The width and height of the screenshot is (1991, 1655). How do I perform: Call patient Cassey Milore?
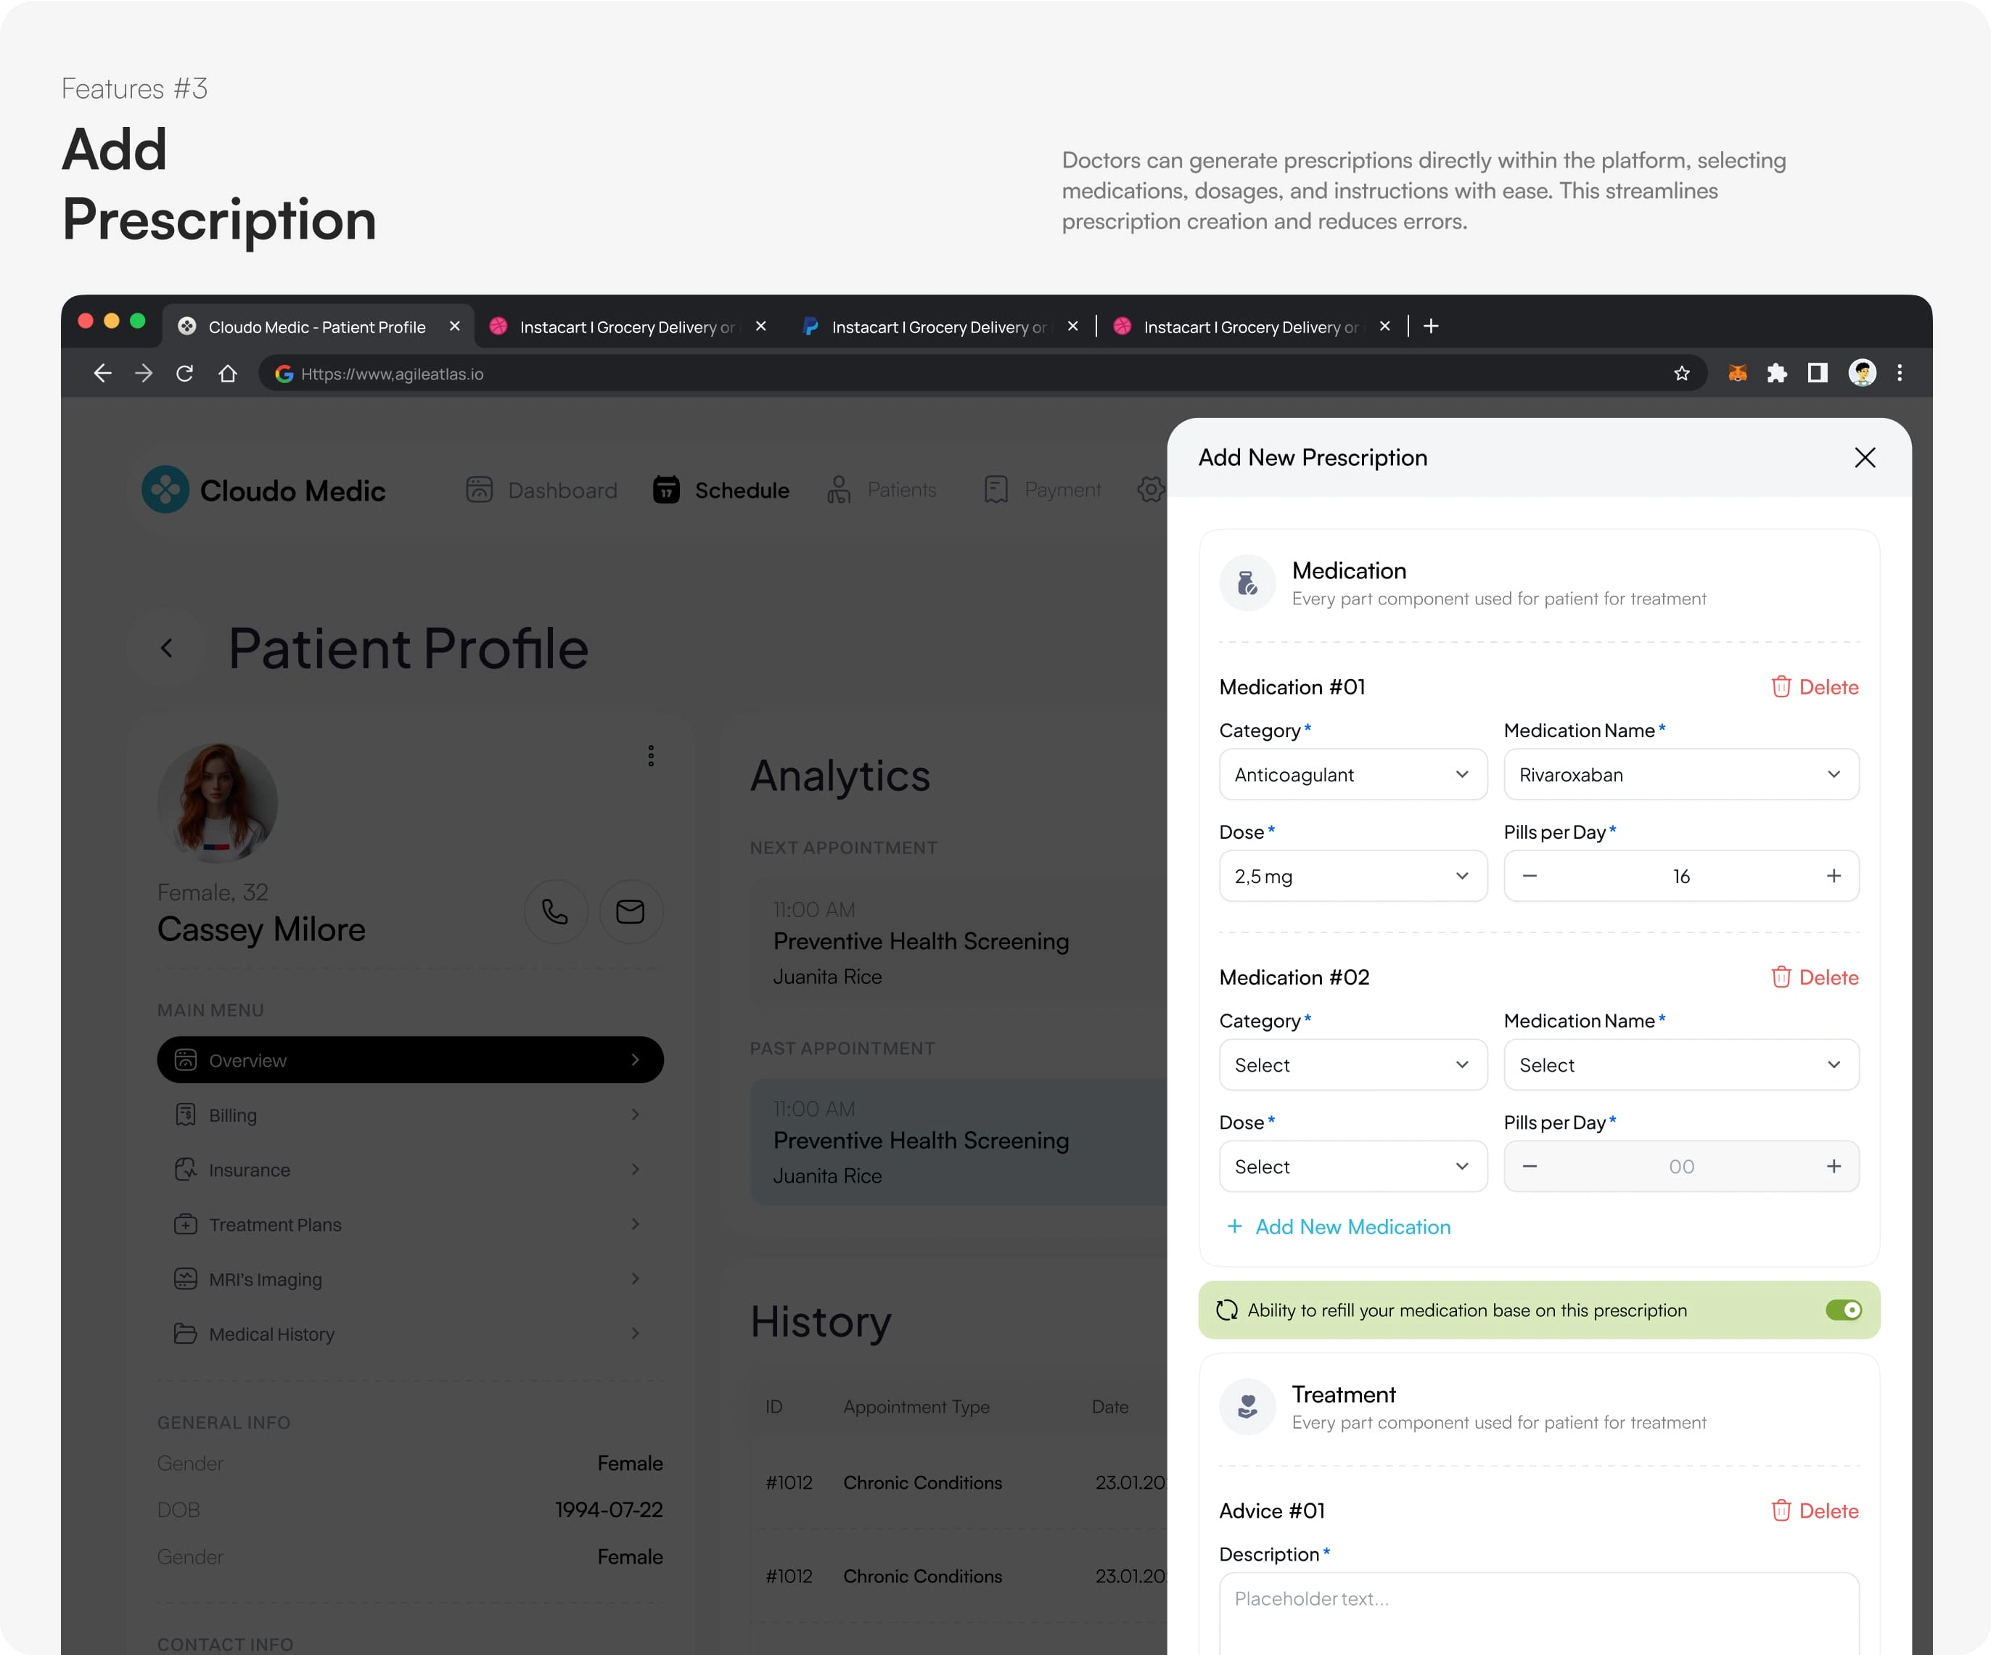pyautogui.click(x=556, y=912)
